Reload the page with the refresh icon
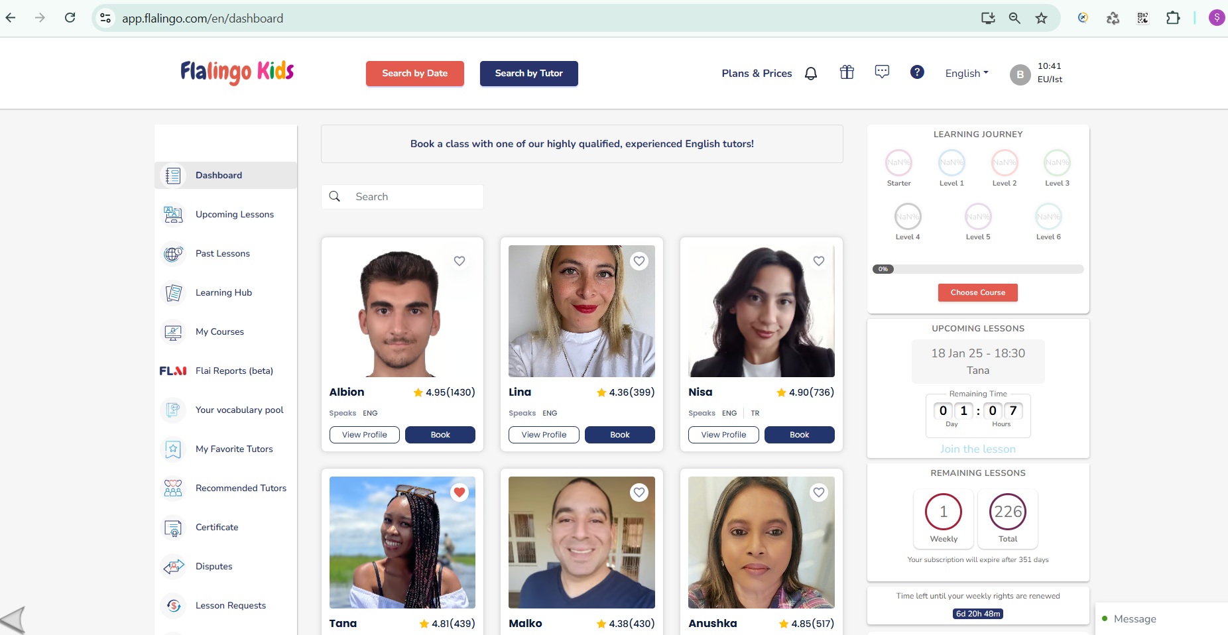The width and height of the screenshot is (1228, 635). point(70,18)
